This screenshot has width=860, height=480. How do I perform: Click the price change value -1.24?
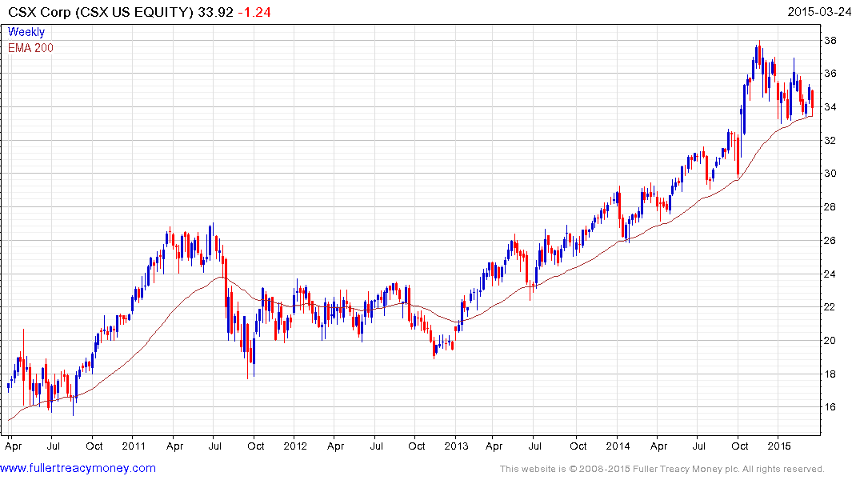pos(254,12)
